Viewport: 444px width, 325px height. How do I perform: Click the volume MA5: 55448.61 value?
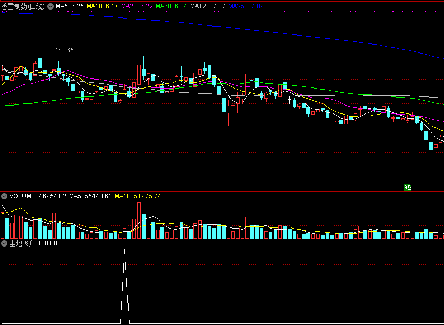point(90,196)
